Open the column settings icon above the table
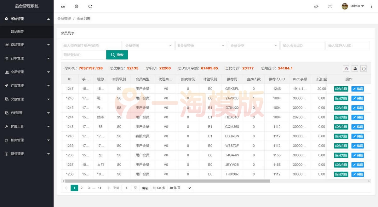 click(x=346, y=68)
